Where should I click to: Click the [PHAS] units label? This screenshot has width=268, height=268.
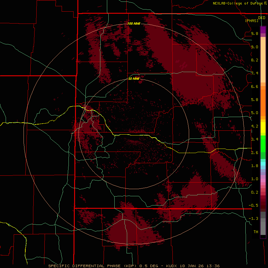[252, 21]
